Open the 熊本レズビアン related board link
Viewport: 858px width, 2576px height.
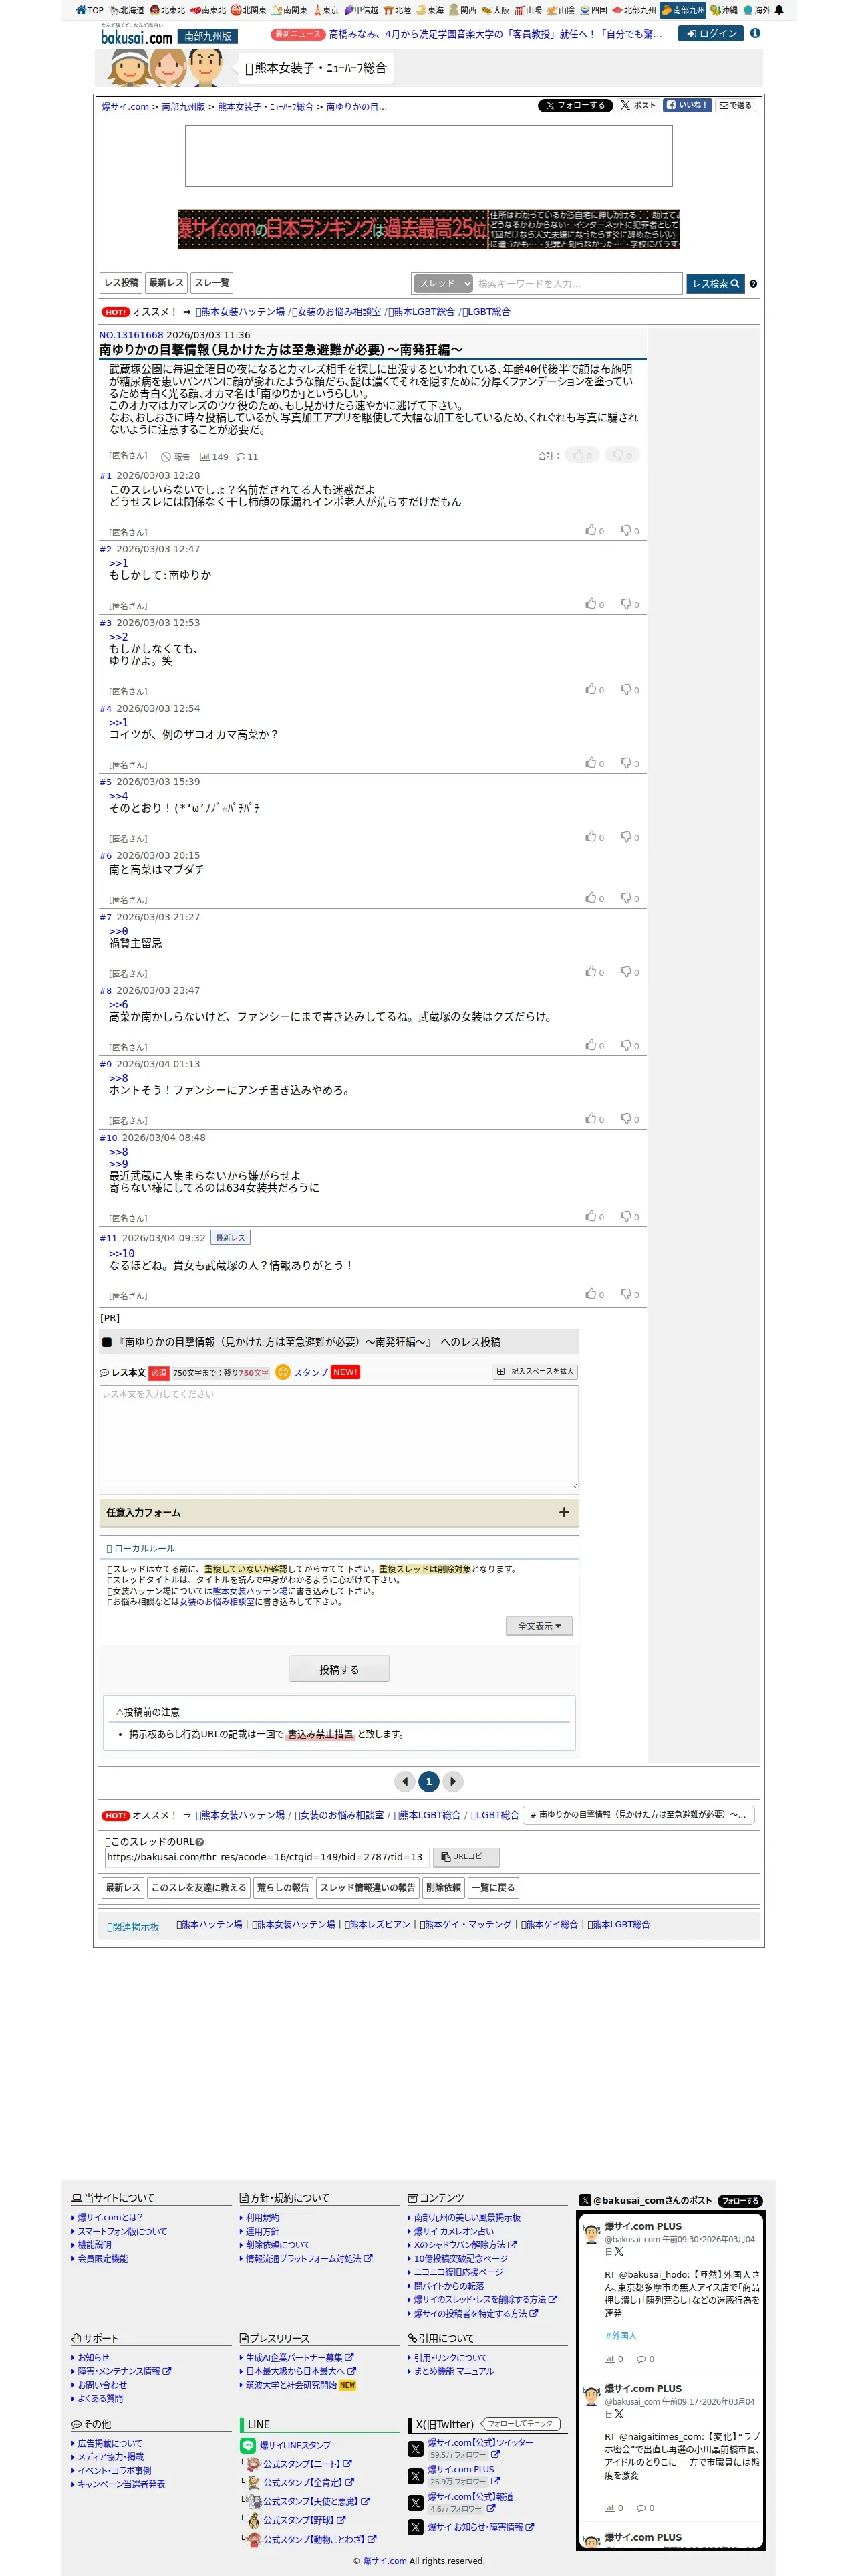click(x=378, y=1924)
